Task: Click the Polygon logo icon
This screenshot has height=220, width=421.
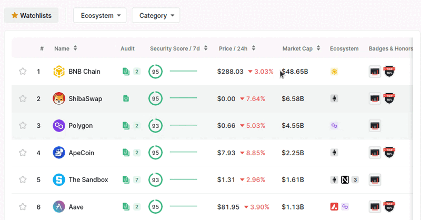Action: 59,126
